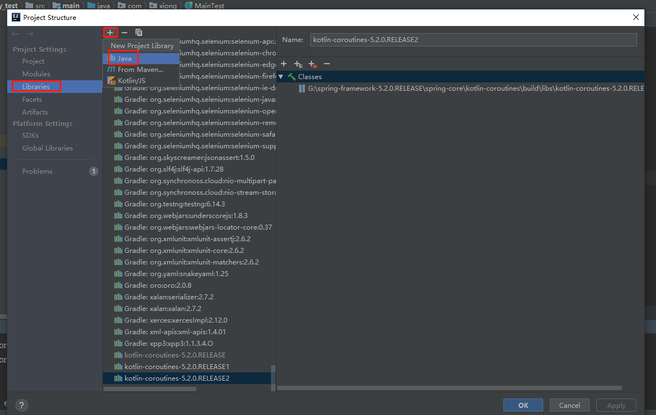This screenshot has width=656, height=415.
Task: Click library icon of jsonassert:1.5.0
Action: click(118, 157)
